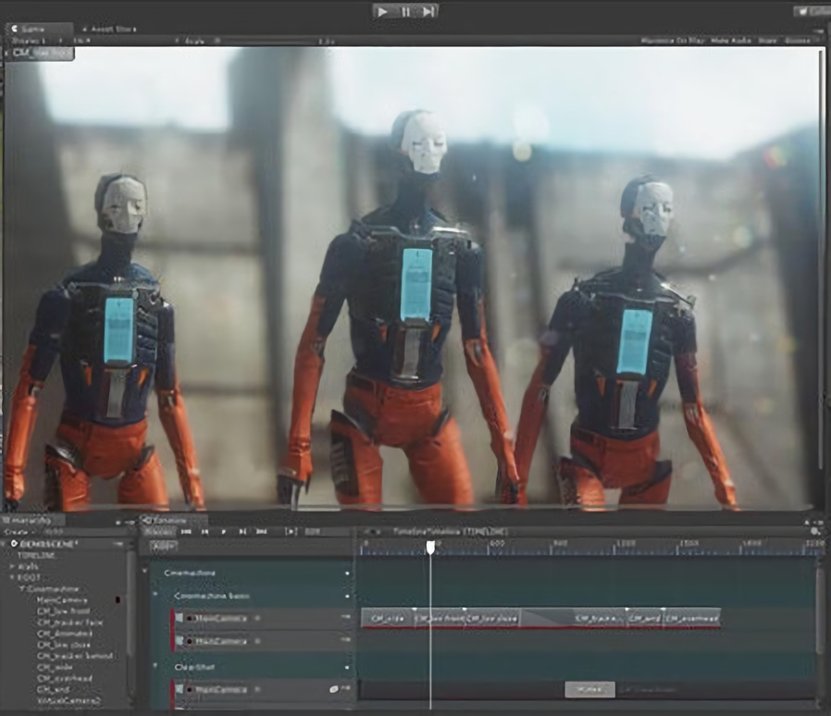Click the Pause button in the top toolbar

point(405,11)
